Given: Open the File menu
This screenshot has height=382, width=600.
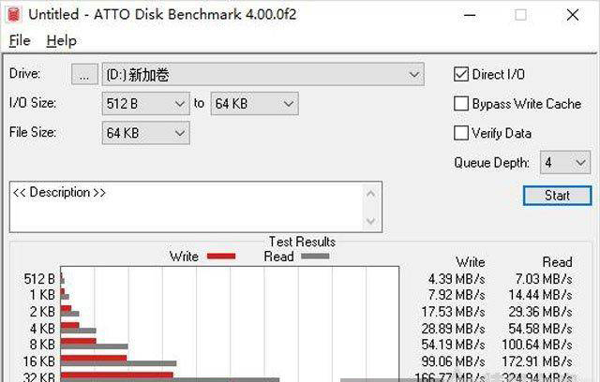Looking at the screenshot, I should click(20, 41).
